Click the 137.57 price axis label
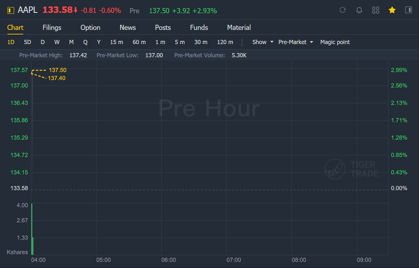419x268 pixels. (x=19, y=70)
